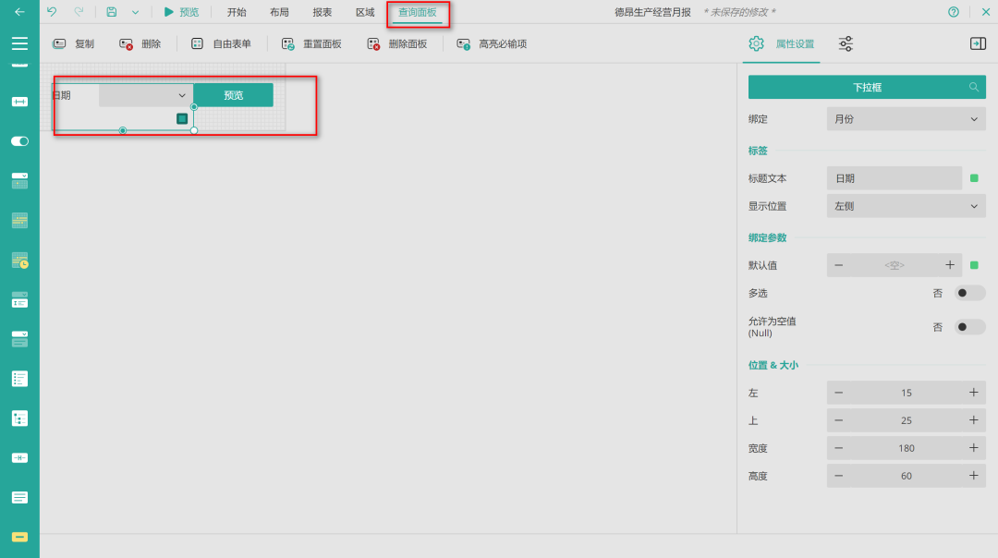Decrease the 宽度 value with minus

(x=839, y=449)
